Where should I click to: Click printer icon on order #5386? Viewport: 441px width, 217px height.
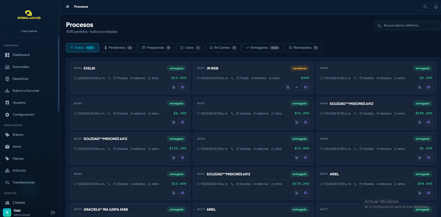pyautogui.click(x=429, y=122)
